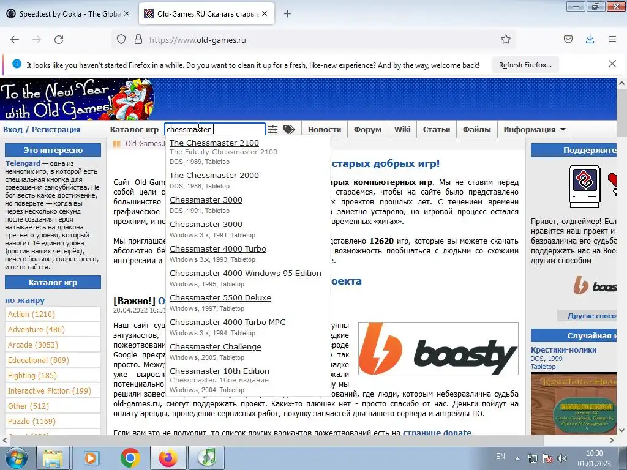Open Interactive Fiction (199) genre
627x470 pixels.
pyautogui.click(x=49, y=390)
